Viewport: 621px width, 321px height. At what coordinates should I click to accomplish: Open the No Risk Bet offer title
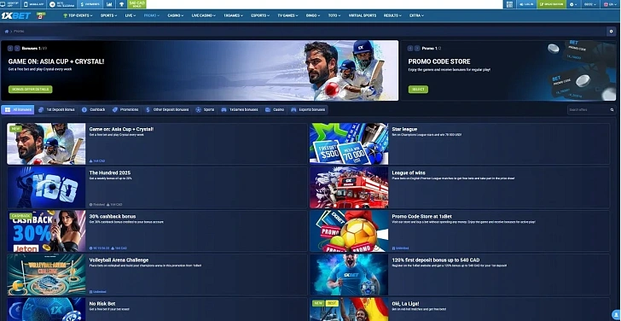[102, 304]
